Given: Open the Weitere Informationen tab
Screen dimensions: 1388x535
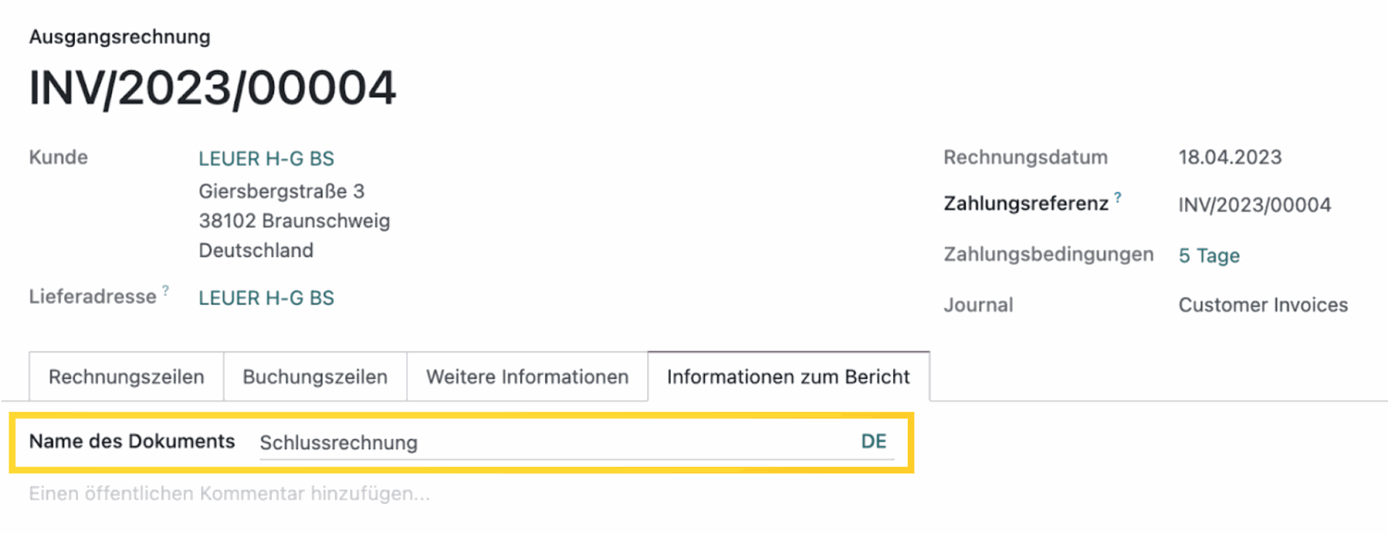Looking at the screenshot, I should click(527, 377).
